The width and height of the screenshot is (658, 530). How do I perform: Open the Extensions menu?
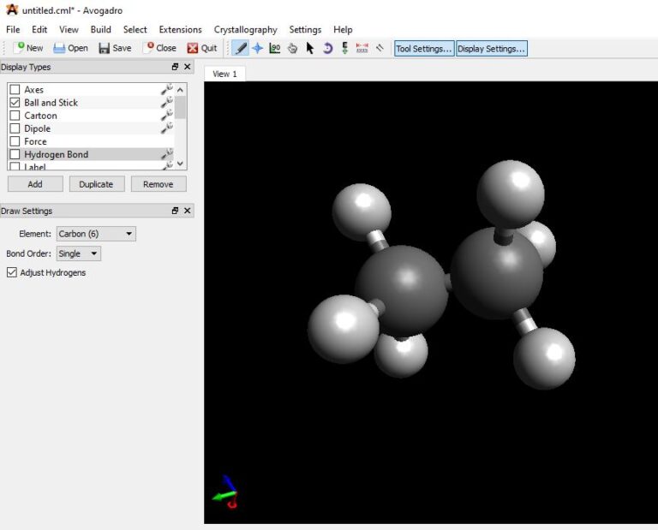tap(180, 29)
